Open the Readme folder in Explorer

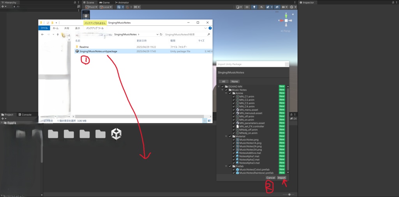point(84,47)
